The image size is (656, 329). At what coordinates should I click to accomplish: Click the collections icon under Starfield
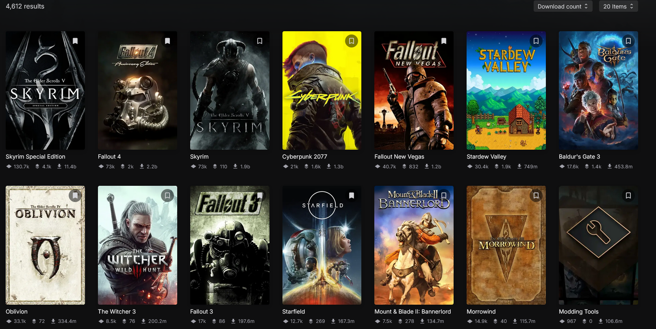click(311, 321)
